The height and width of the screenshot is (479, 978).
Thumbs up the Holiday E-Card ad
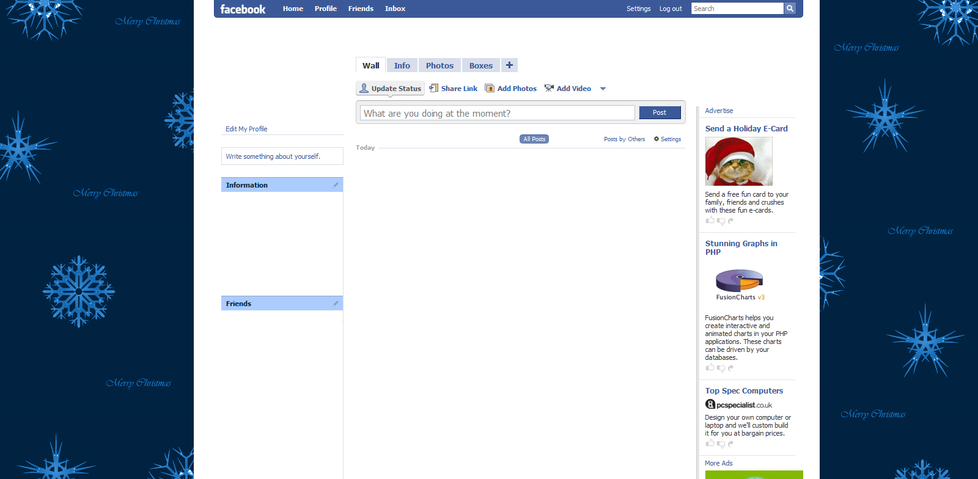710,221
